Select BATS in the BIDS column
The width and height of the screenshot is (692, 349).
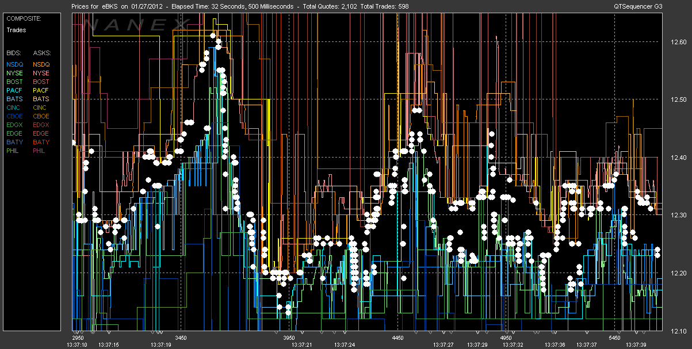point(15,99)
